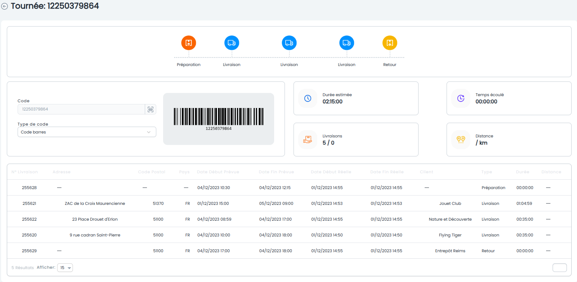Viewport: 577px width, 282px height.
Task: Click the 5 Résultats label
Action: [23, 268]
